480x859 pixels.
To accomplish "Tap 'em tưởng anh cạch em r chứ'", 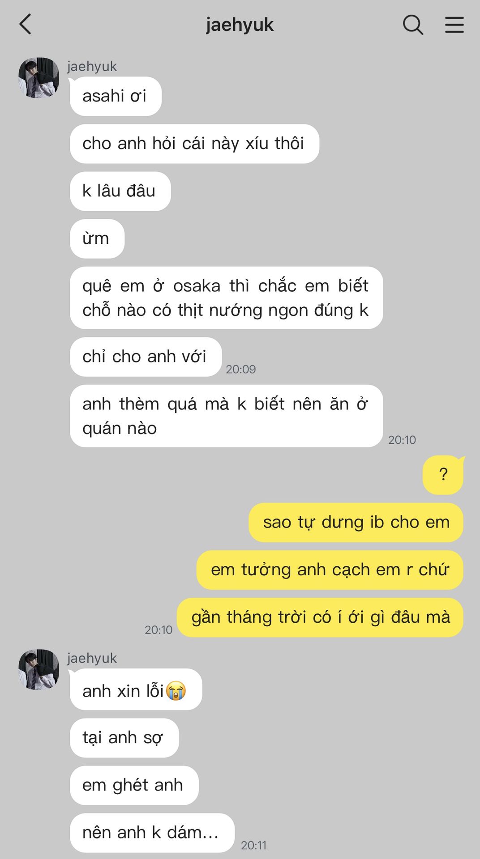I will (330, 570).
